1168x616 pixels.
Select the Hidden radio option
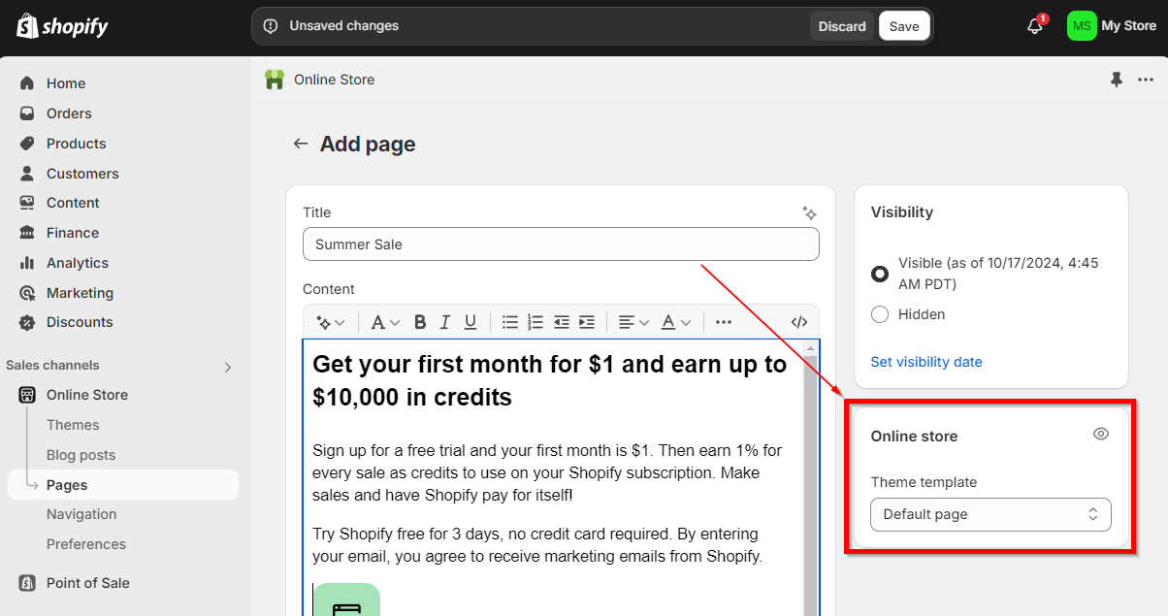point(880,314)
